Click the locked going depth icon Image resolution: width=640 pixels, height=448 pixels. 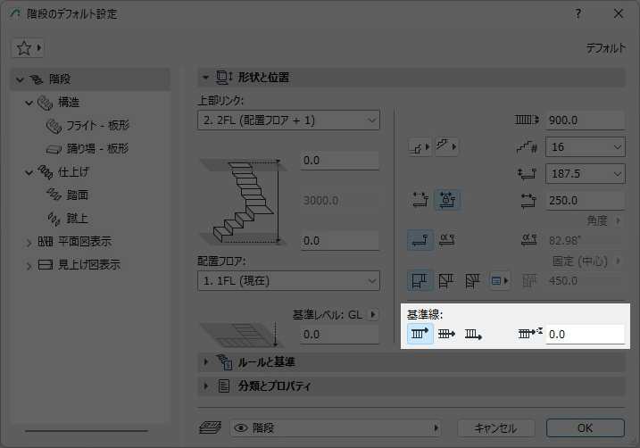pyautogui.click(x=447, y=201)
